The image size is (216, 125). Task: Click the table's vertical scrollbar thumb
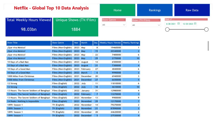(x=208, y=46)
